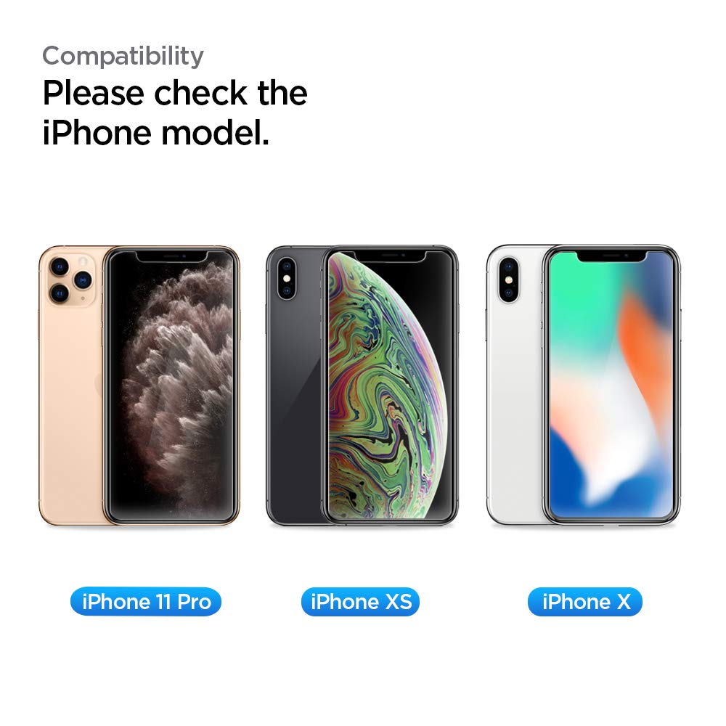Select the space gray iPhone XS image

(362, 386)
